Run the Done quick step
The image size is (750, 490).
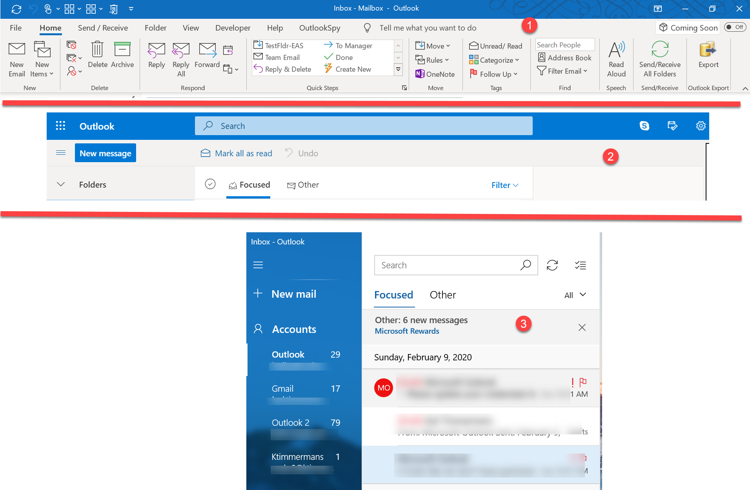(x=339, y=57)
